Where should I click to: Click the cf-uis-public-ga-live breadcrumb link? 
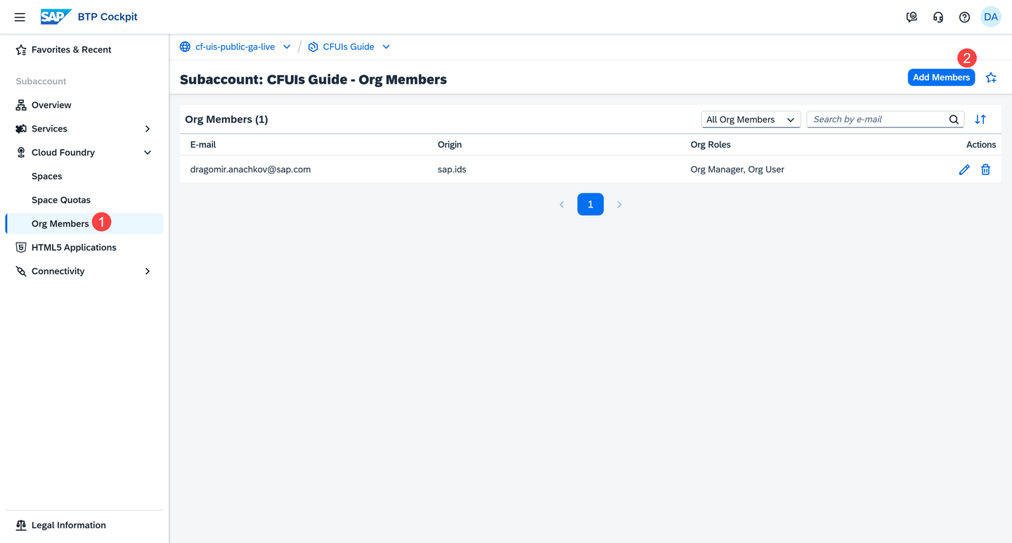tap(235, 47)
